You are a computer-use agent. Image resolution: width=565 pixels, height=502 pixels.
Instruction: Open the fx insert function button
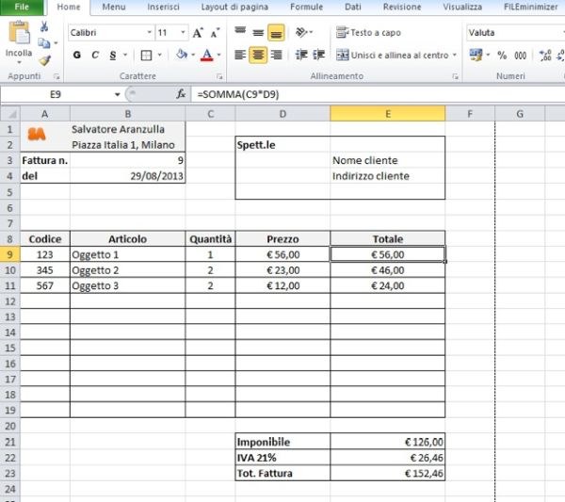pyautogui.click(x=181, y=95)
